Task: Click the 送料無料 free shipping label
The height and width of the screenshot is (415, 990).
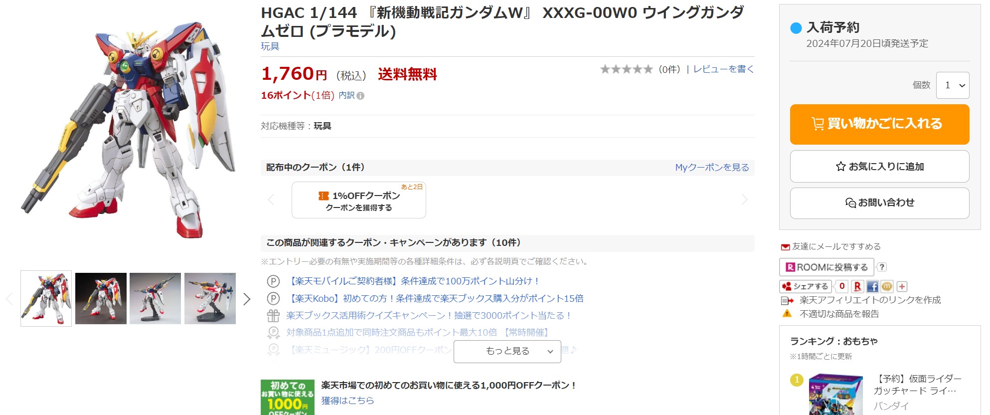Action: click(x=407, y=74)
